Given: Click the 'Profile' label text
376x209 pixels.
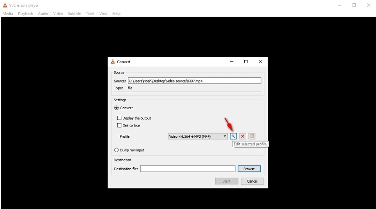Looking at the screenshot, I should pyautogui.click(x=125, y=136).
